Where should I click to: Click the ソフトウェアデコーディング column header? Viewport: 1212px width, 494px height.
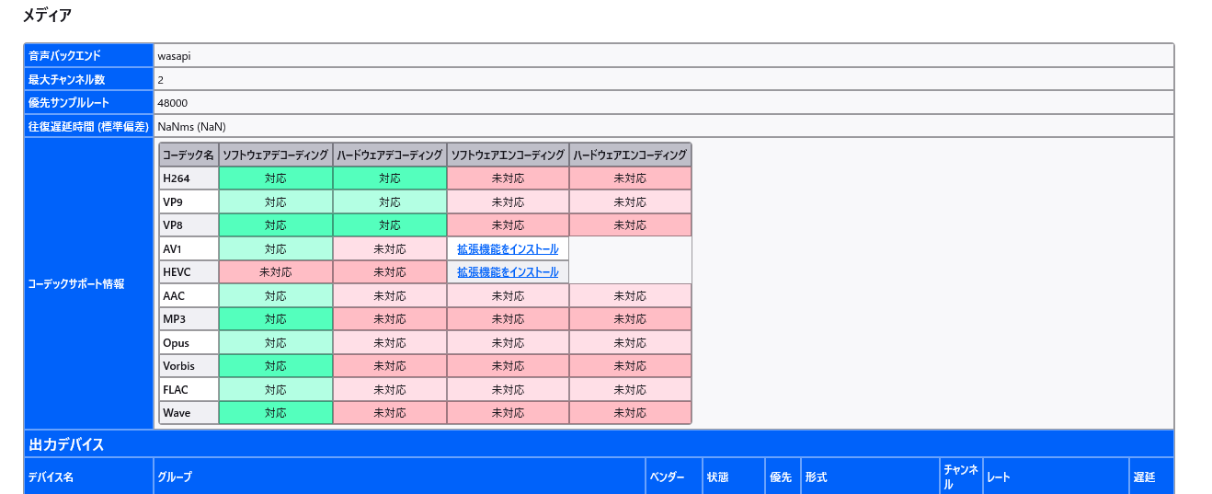(276, 155)
